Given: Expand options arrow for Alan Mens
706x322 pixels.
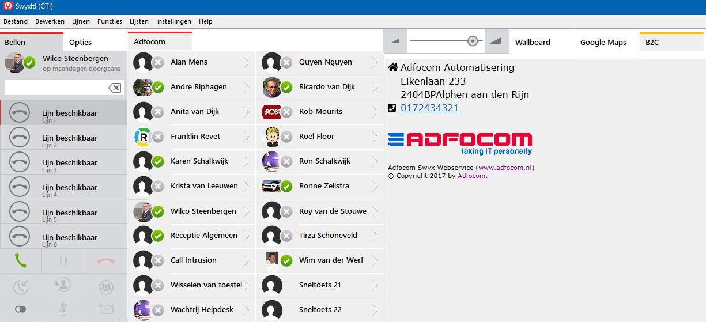Looking at the screenshot, I should [246, 62].
